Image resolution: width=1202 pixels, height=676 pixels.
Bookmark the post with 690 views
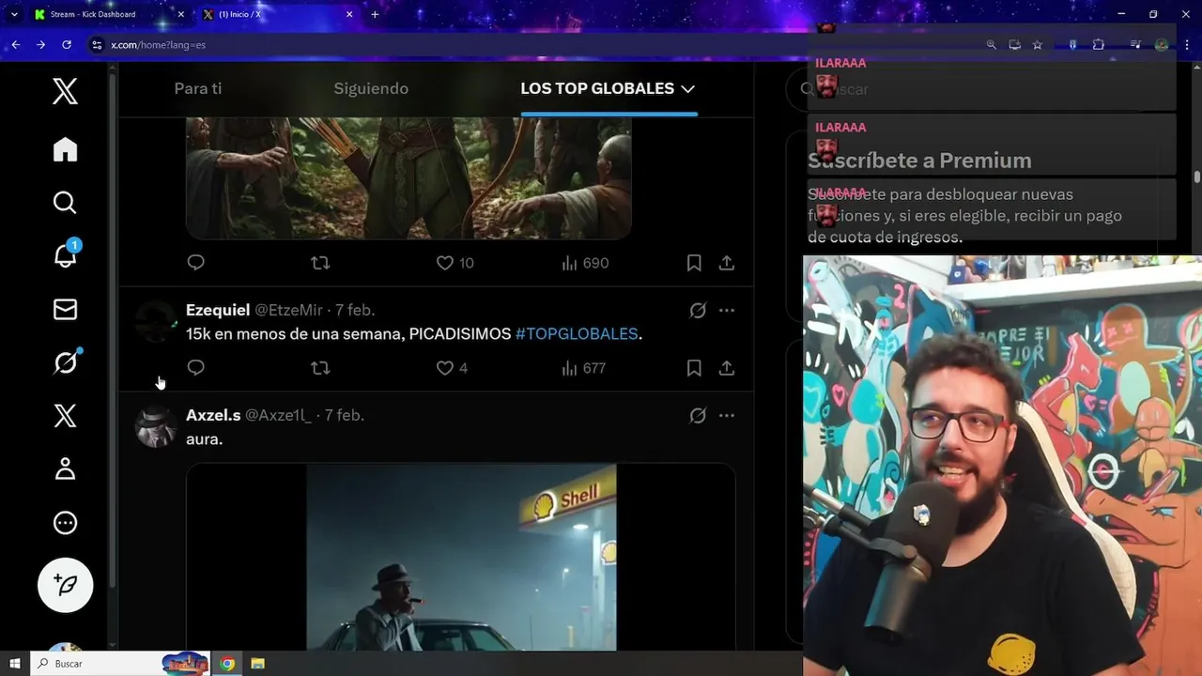694,263
